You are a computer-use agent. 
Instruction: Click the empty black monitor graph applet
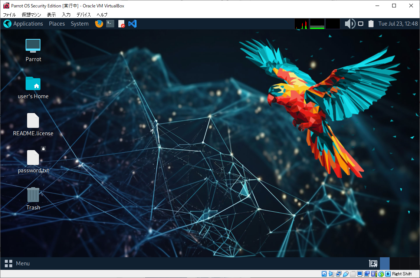pos(333,24)
